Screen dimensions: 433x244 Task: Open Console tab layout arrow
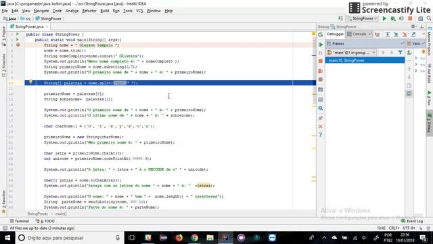click(370, 34)
